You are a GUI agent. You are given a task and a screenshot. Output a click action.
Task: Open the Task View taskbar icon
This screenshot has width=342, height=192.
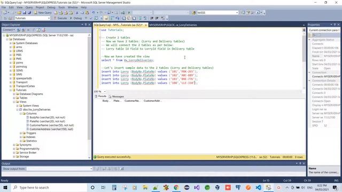pos(103,187)
